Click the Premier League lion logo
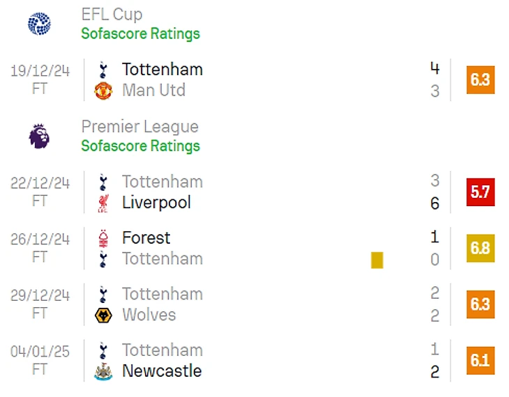The height and width of the screenshot is (397, 509). tap(39, 136)
